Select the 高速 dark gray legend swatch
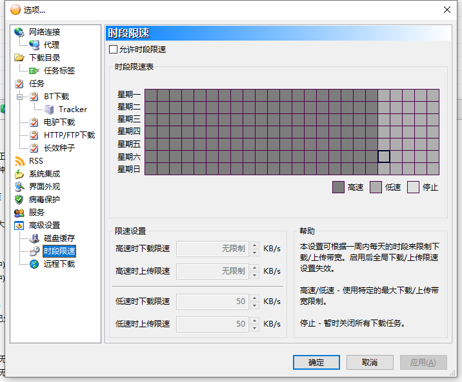Viewport: 462px width, 382px height. pyautogui.click(x=338, y=187)
